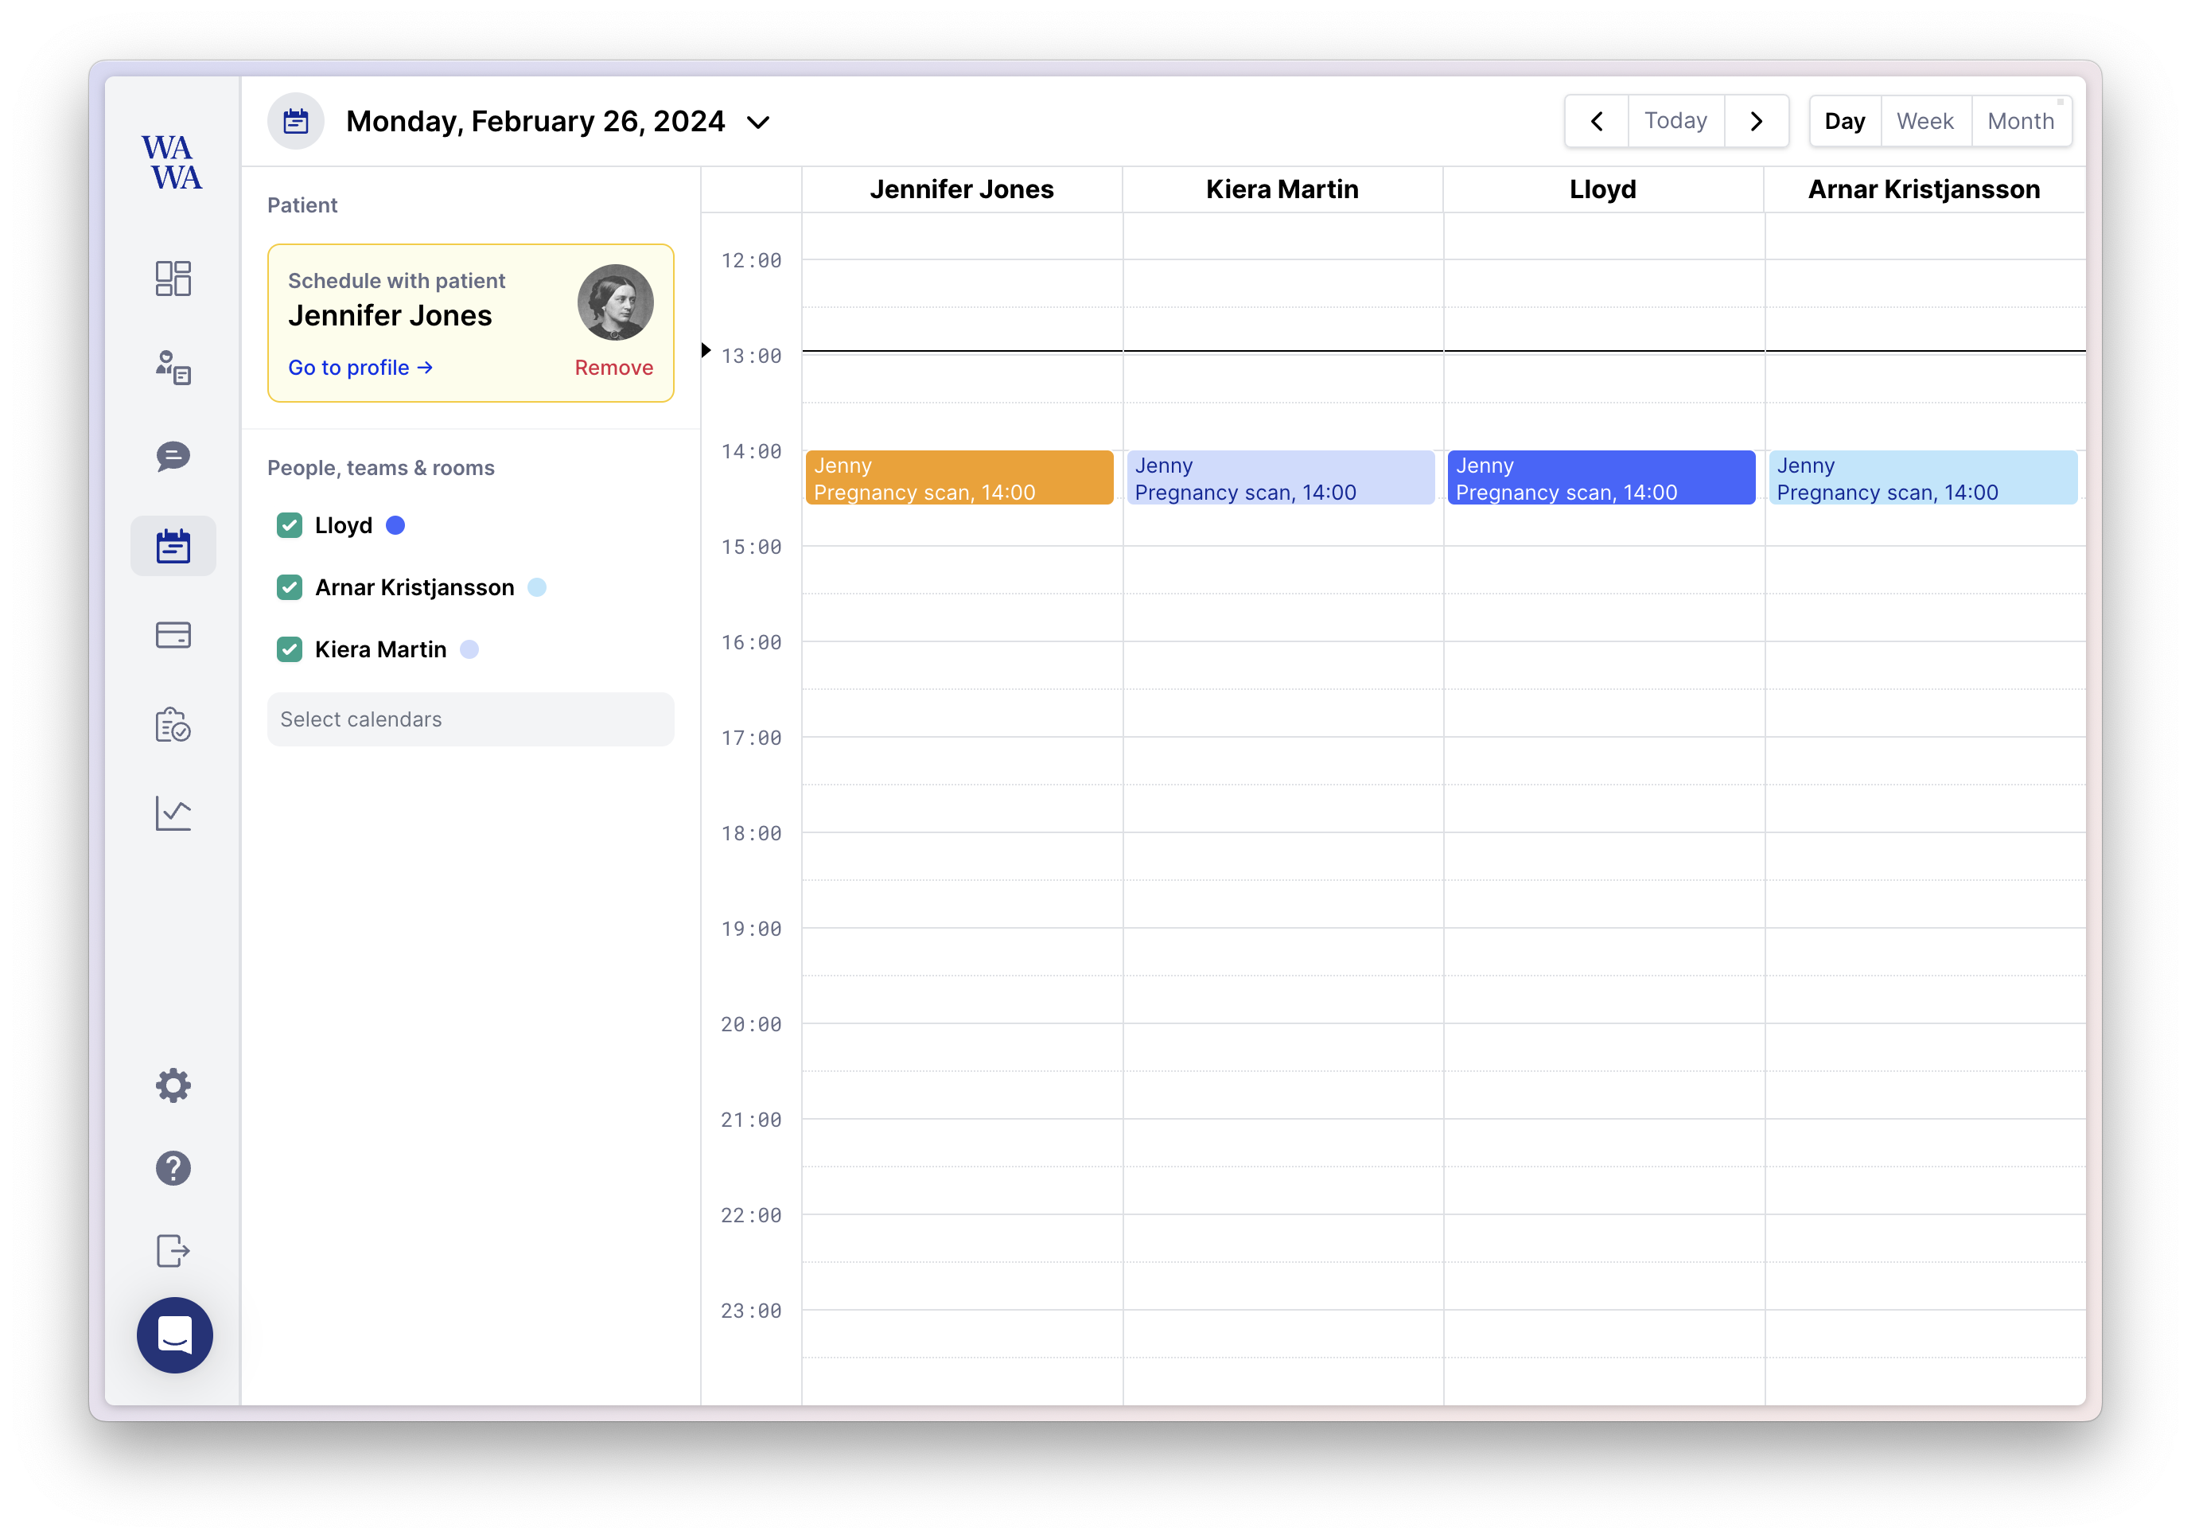Click Remove on the patient card
2191x1539 pixels.
click(613, 368)
